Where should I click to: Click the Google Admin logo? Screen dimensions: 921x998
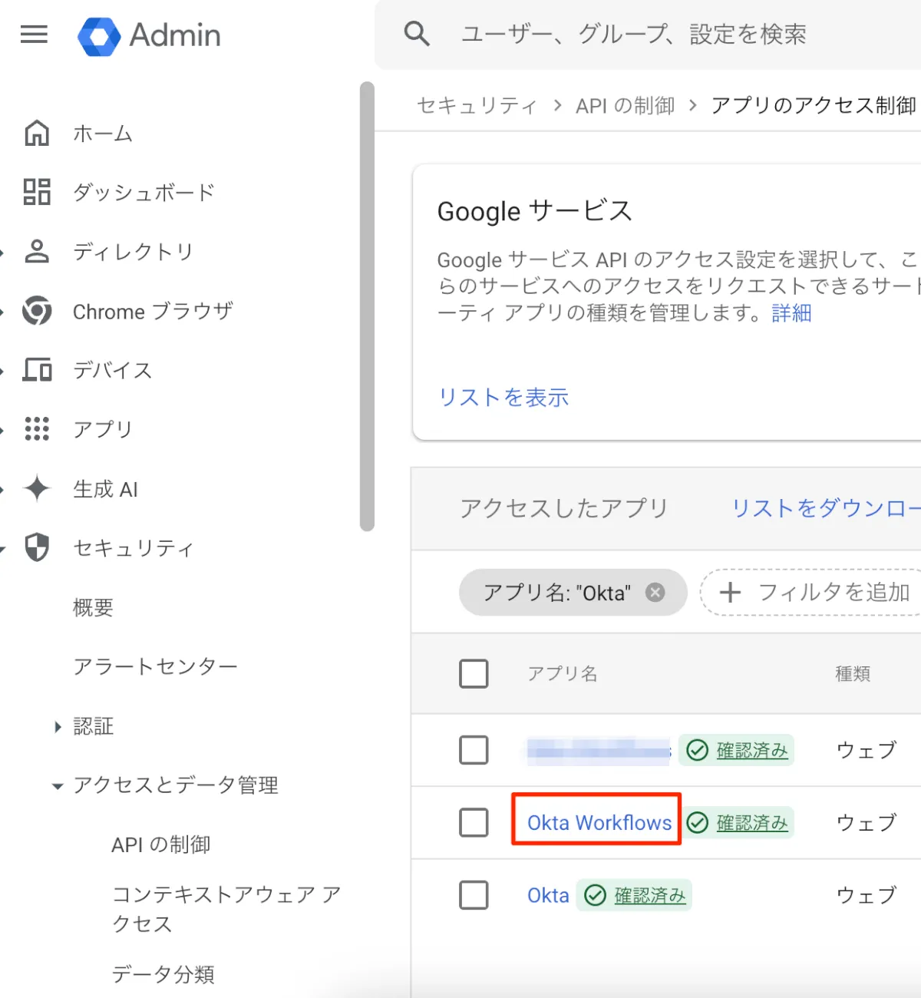coord(99,36)
